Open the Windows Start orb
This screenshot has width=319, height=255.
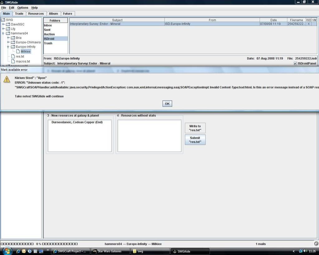pos(7,251)
